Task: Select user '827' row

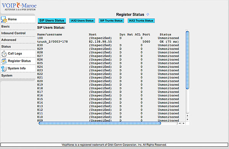Action: pos(108,56)
